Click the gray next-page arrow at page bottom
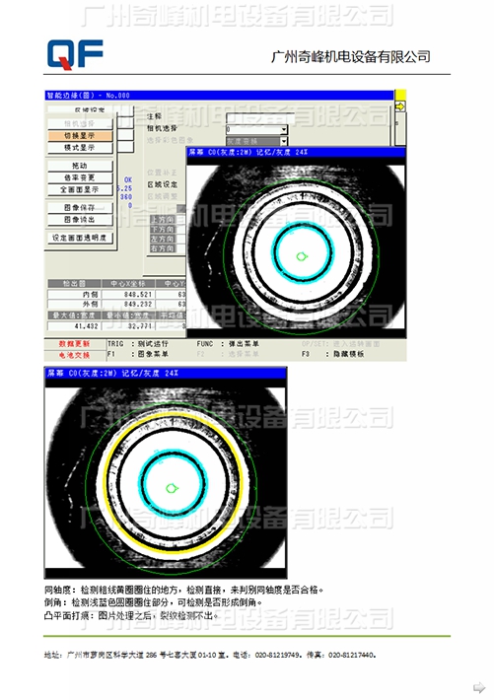This screenshot has width=494, height=700. [x=479, y=687]
